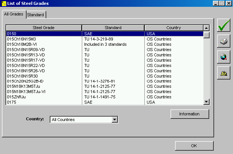
Task: Open the Country dropdown list
Action: 115,120
